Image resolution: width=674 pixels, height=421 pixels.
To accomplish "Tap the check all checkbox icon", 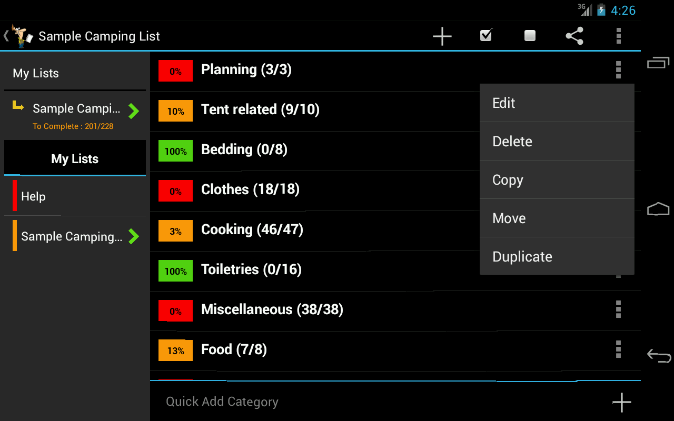I will [486, 35].
